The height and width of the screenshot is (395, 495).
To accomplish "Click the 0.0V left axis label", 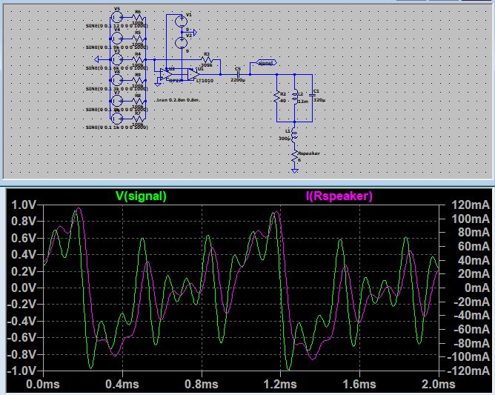I will coord(24,288).
